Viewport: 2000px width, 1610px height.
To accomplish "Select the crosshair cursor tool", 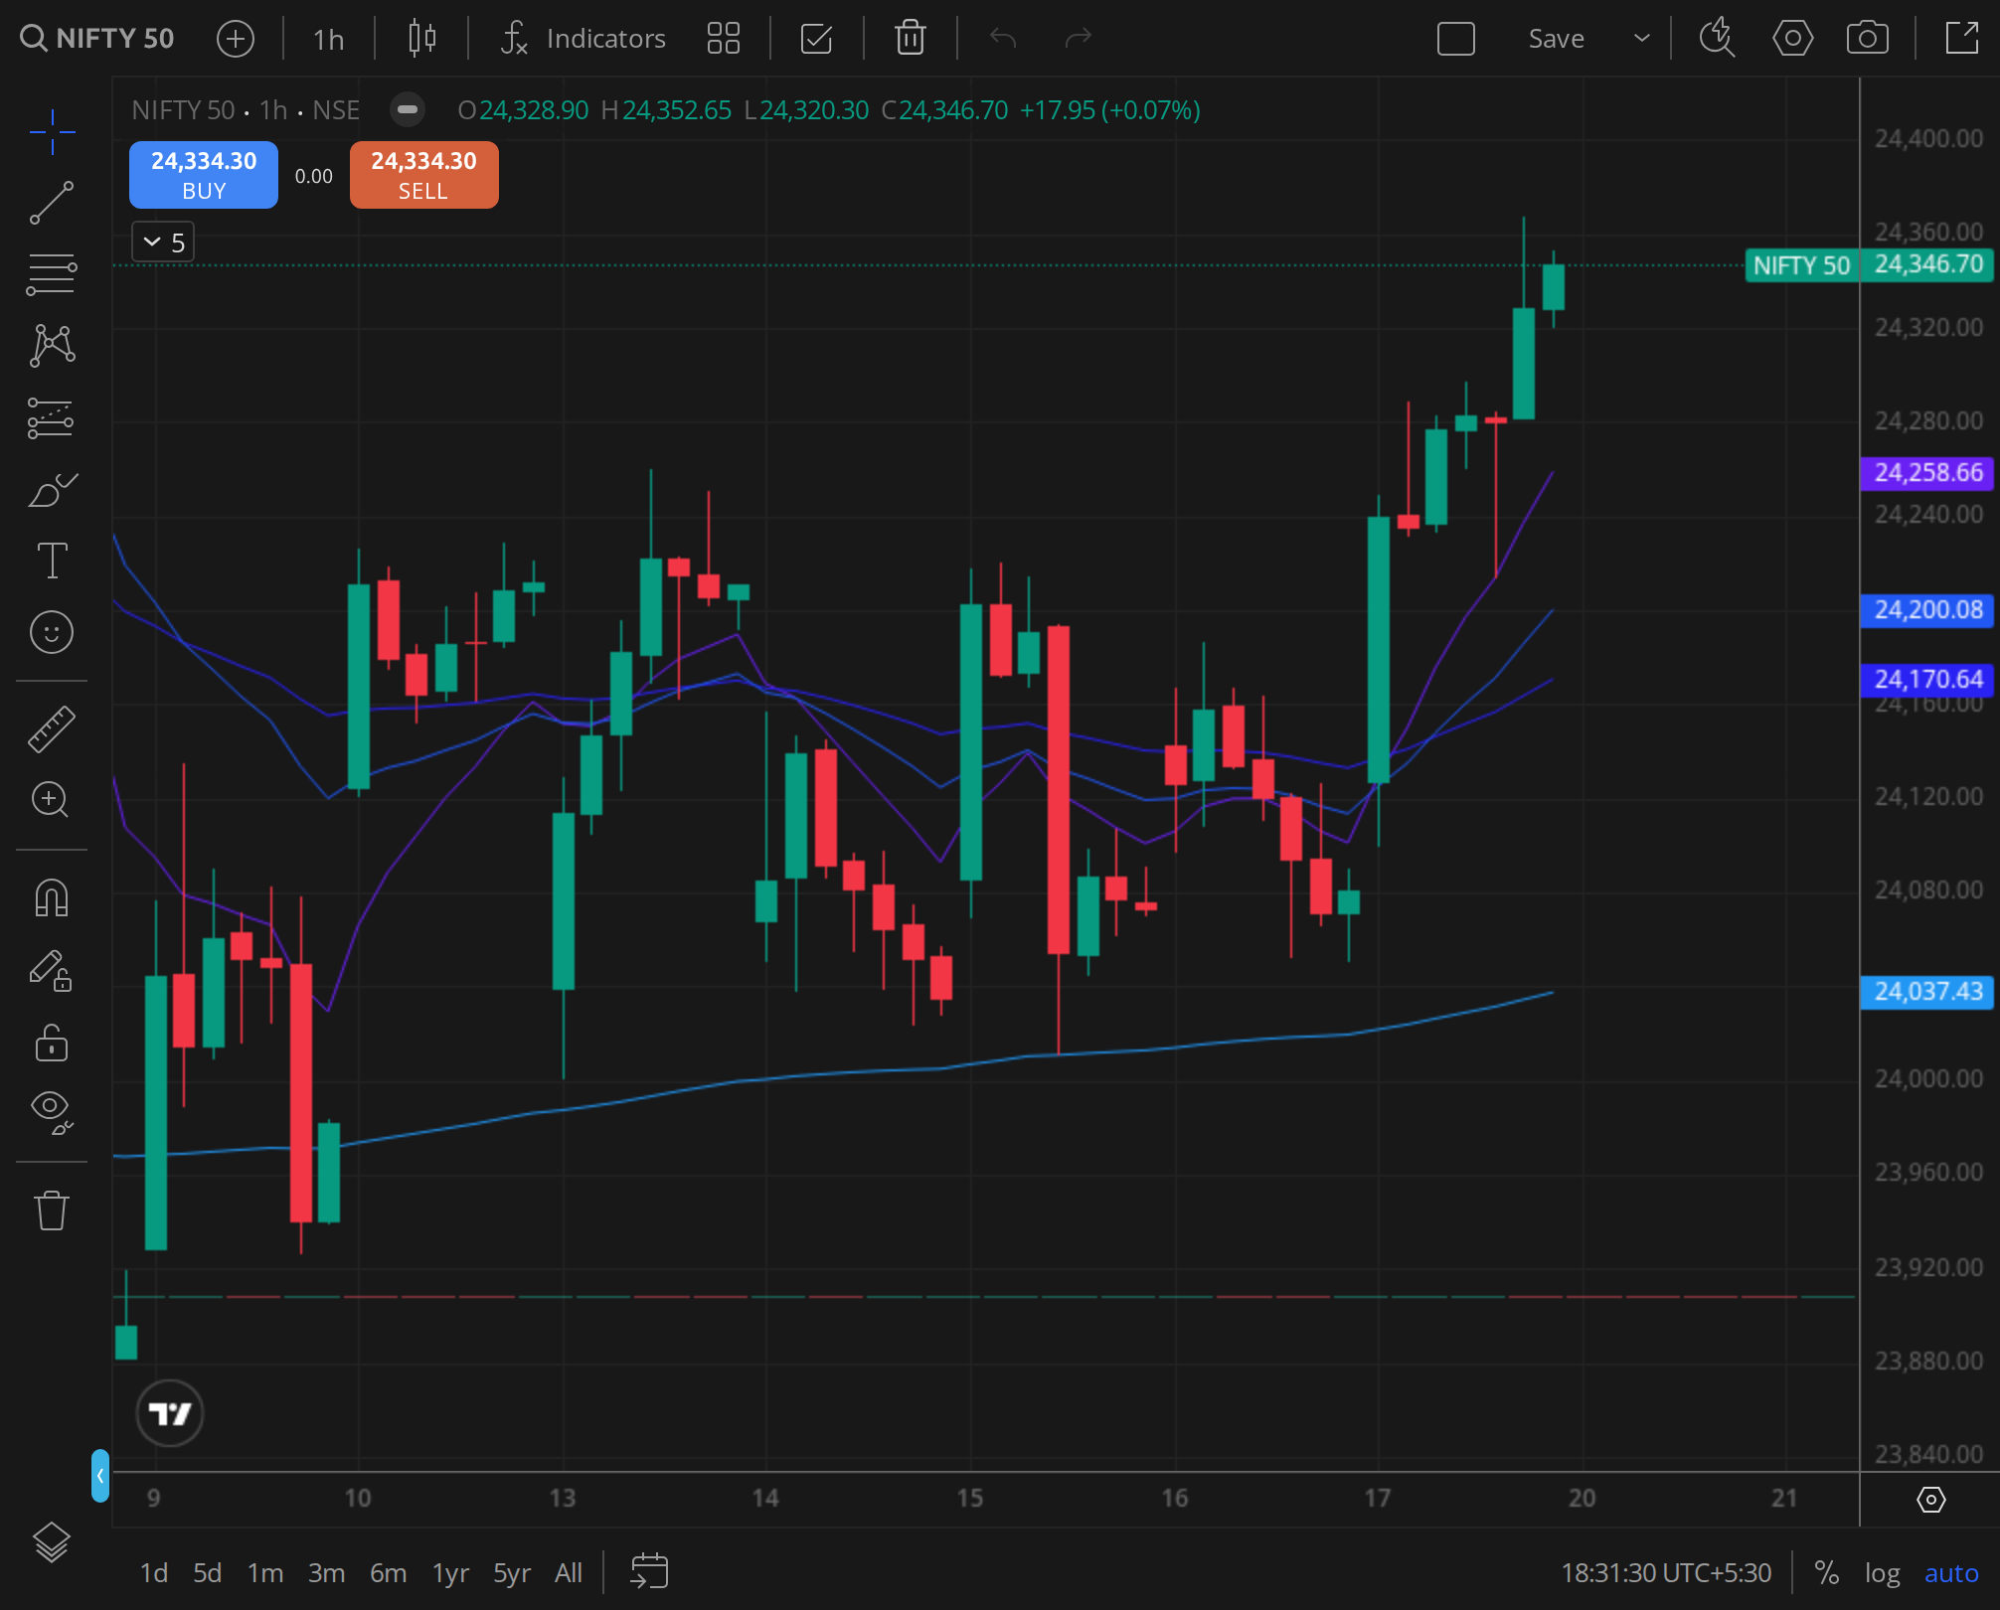I will tap(52, 132).
